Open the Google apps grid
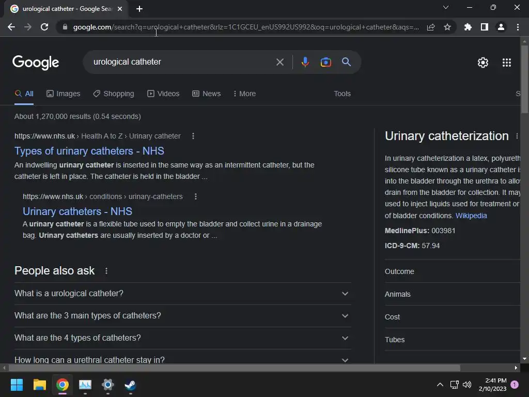Viewport: 529px width, 397px height. 506,63
